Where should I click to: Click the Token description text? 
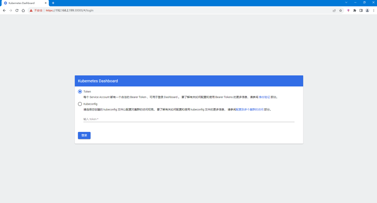tap(181, 97)
